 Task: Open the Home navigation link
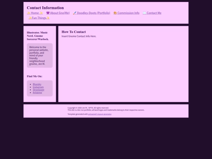(35, 13)
